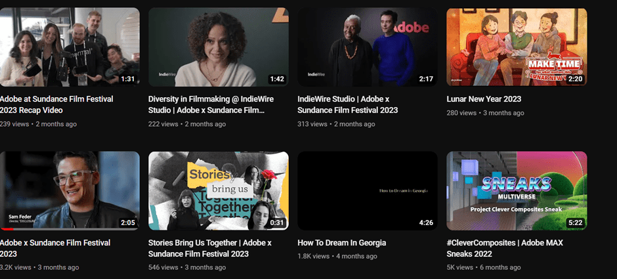Image resolution: width=617 pixels, height=279 pixels.
Task: Click '1.8K views • 4 months ago' text
Action: coord(337,256)
